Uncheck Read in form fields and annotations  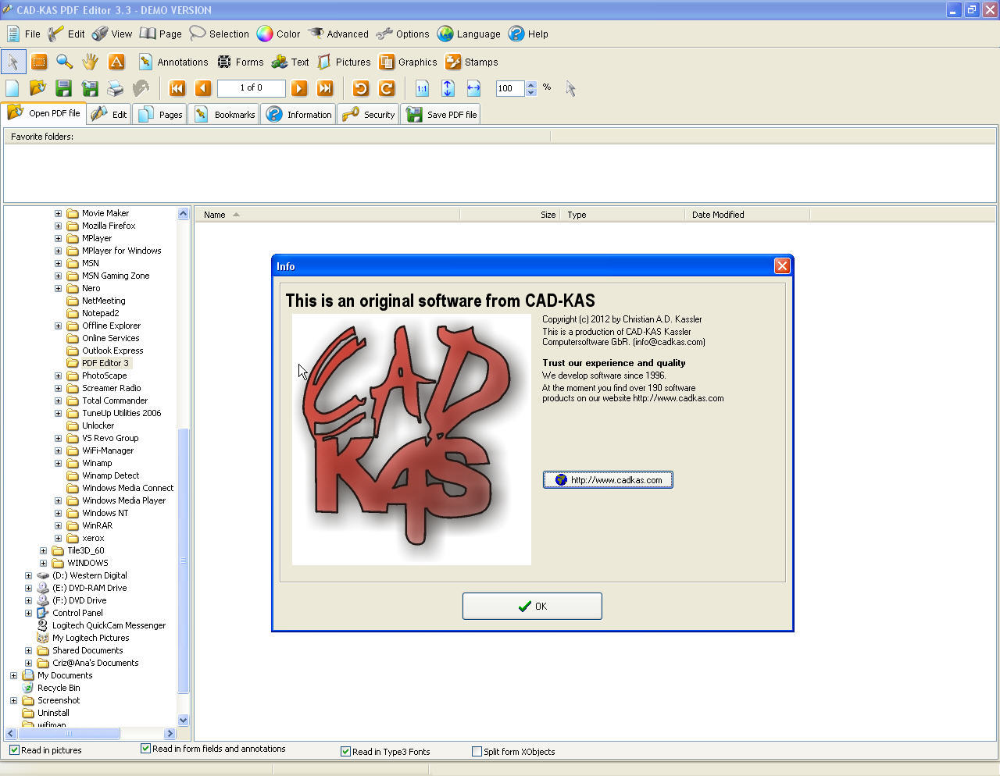[145, 748]
